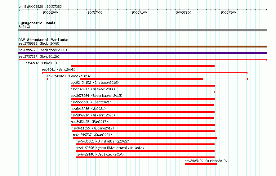276x176 pixels.
Task: Click the chr8:90056828..90057385 region label
Action: click(40, 7)
